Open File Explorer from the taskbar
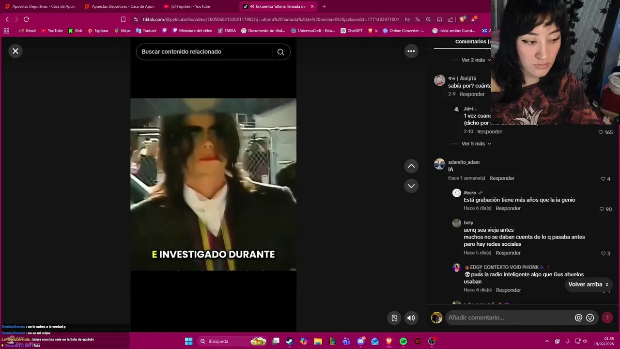 [318, 341]
